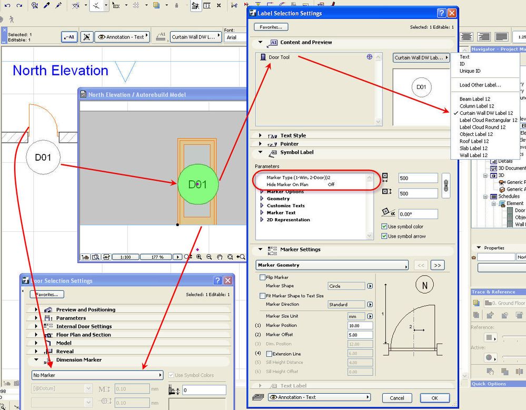The height and width of the screenshot is (410, 526).
Task: Click the Trace stacked-squares icon in top toolbar
Action: click(156, 5)
